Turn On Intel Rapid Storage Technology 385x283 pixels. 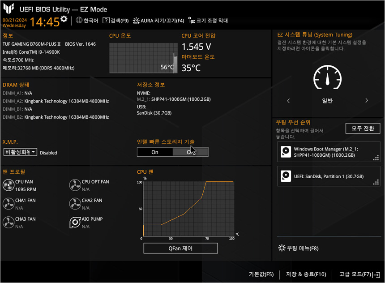155,152
